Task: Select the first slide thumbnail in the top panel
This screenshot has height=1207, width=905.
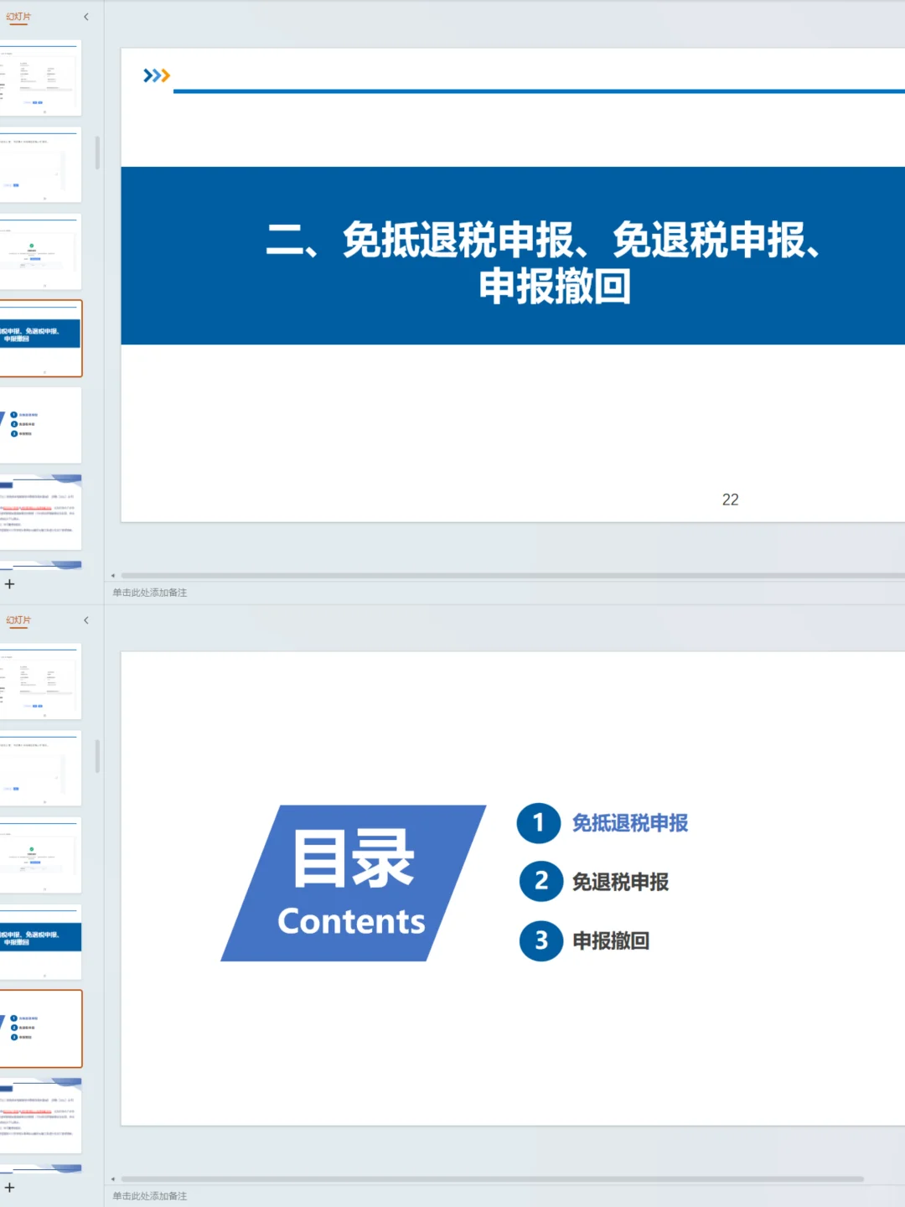Action: click(x=42, y=77)
